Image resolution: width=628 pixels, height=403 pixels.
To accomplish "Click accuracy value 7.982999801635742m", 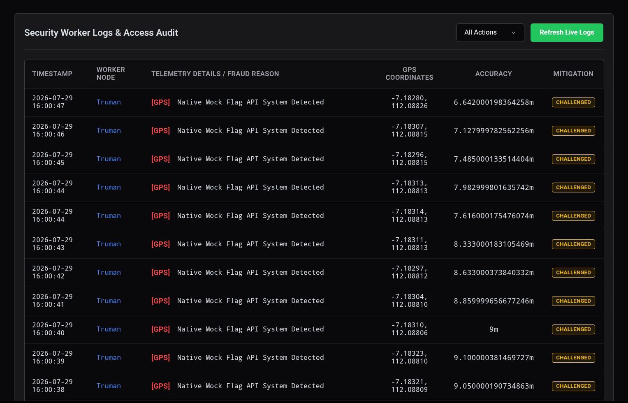I will tap(494, 187).
